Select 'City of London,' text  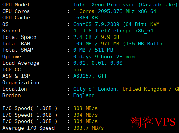click(96, 89)
